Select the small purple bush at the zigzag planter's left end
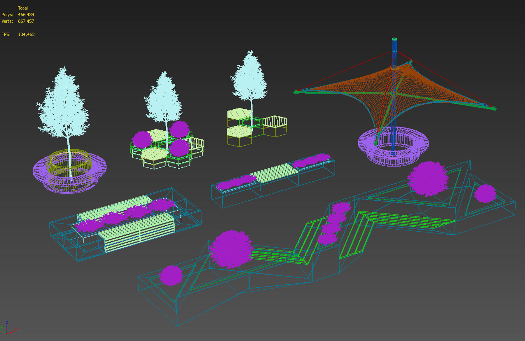525x341 pixels. coord(171,275)
